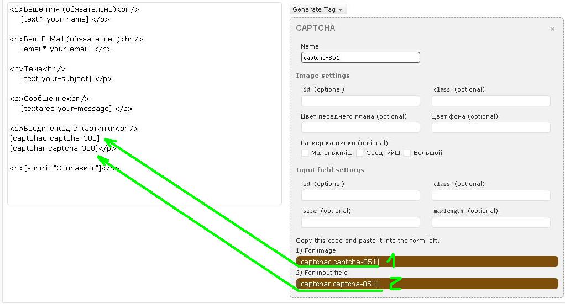Focus the Цвет фона color field
This screenshot has width=565, height=304.
coord(491,127)
